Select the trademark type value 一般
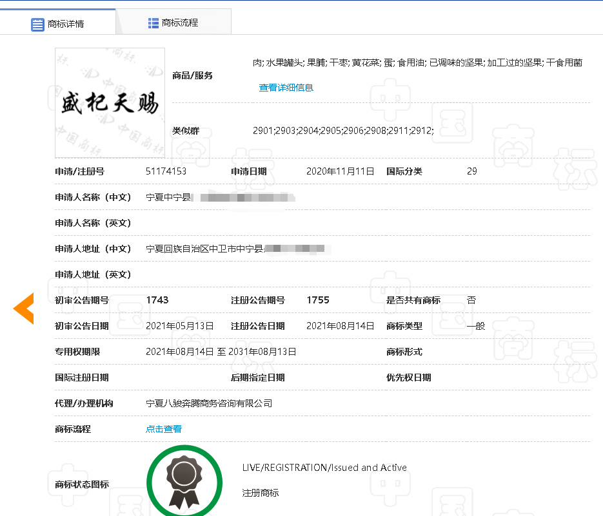The image size is (603, 516). [x=476, y=326]
